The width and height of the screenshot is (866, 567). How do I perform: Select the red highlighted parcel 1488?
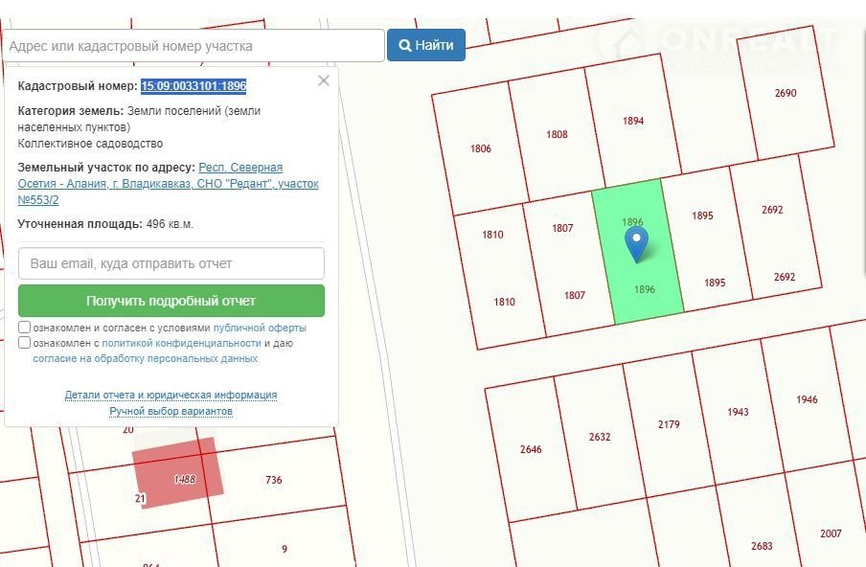click(x=178, y=472)
